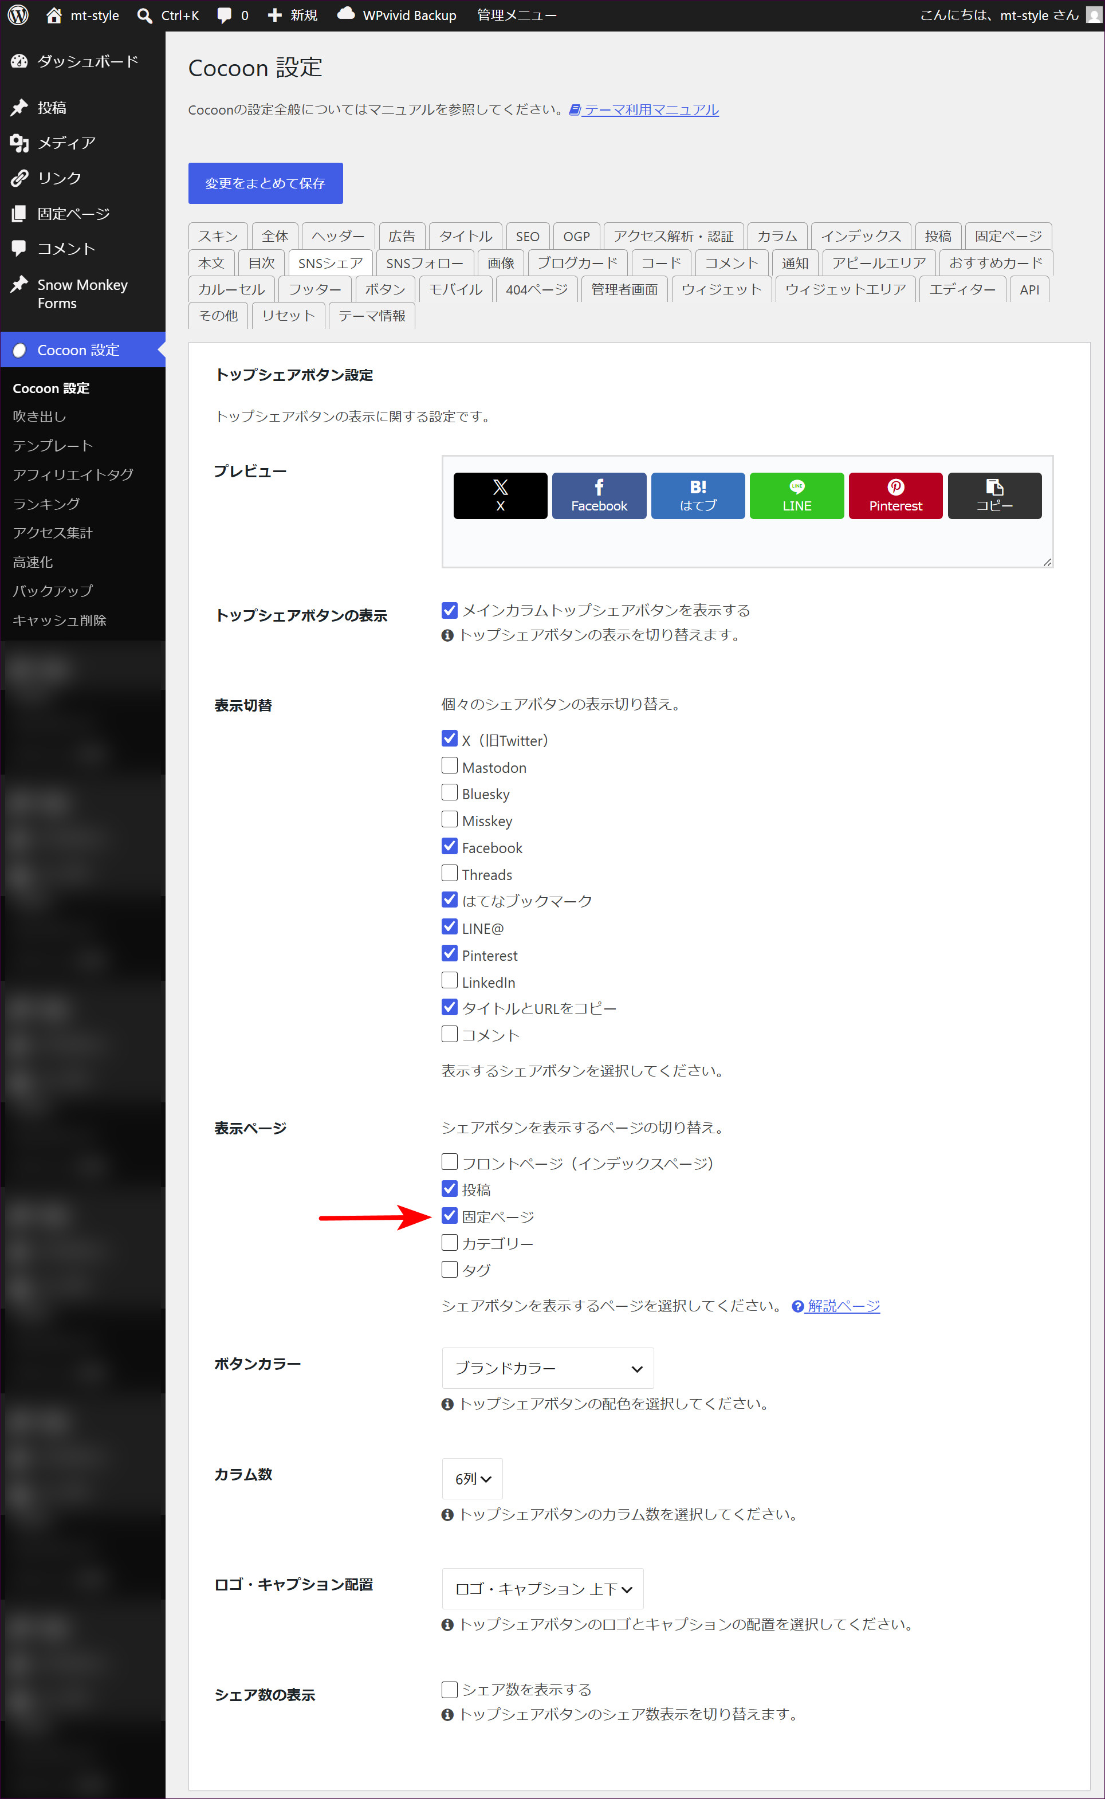
Task: Open the テーマ利用マニュアル link
Action: click(x=651, y=109)
